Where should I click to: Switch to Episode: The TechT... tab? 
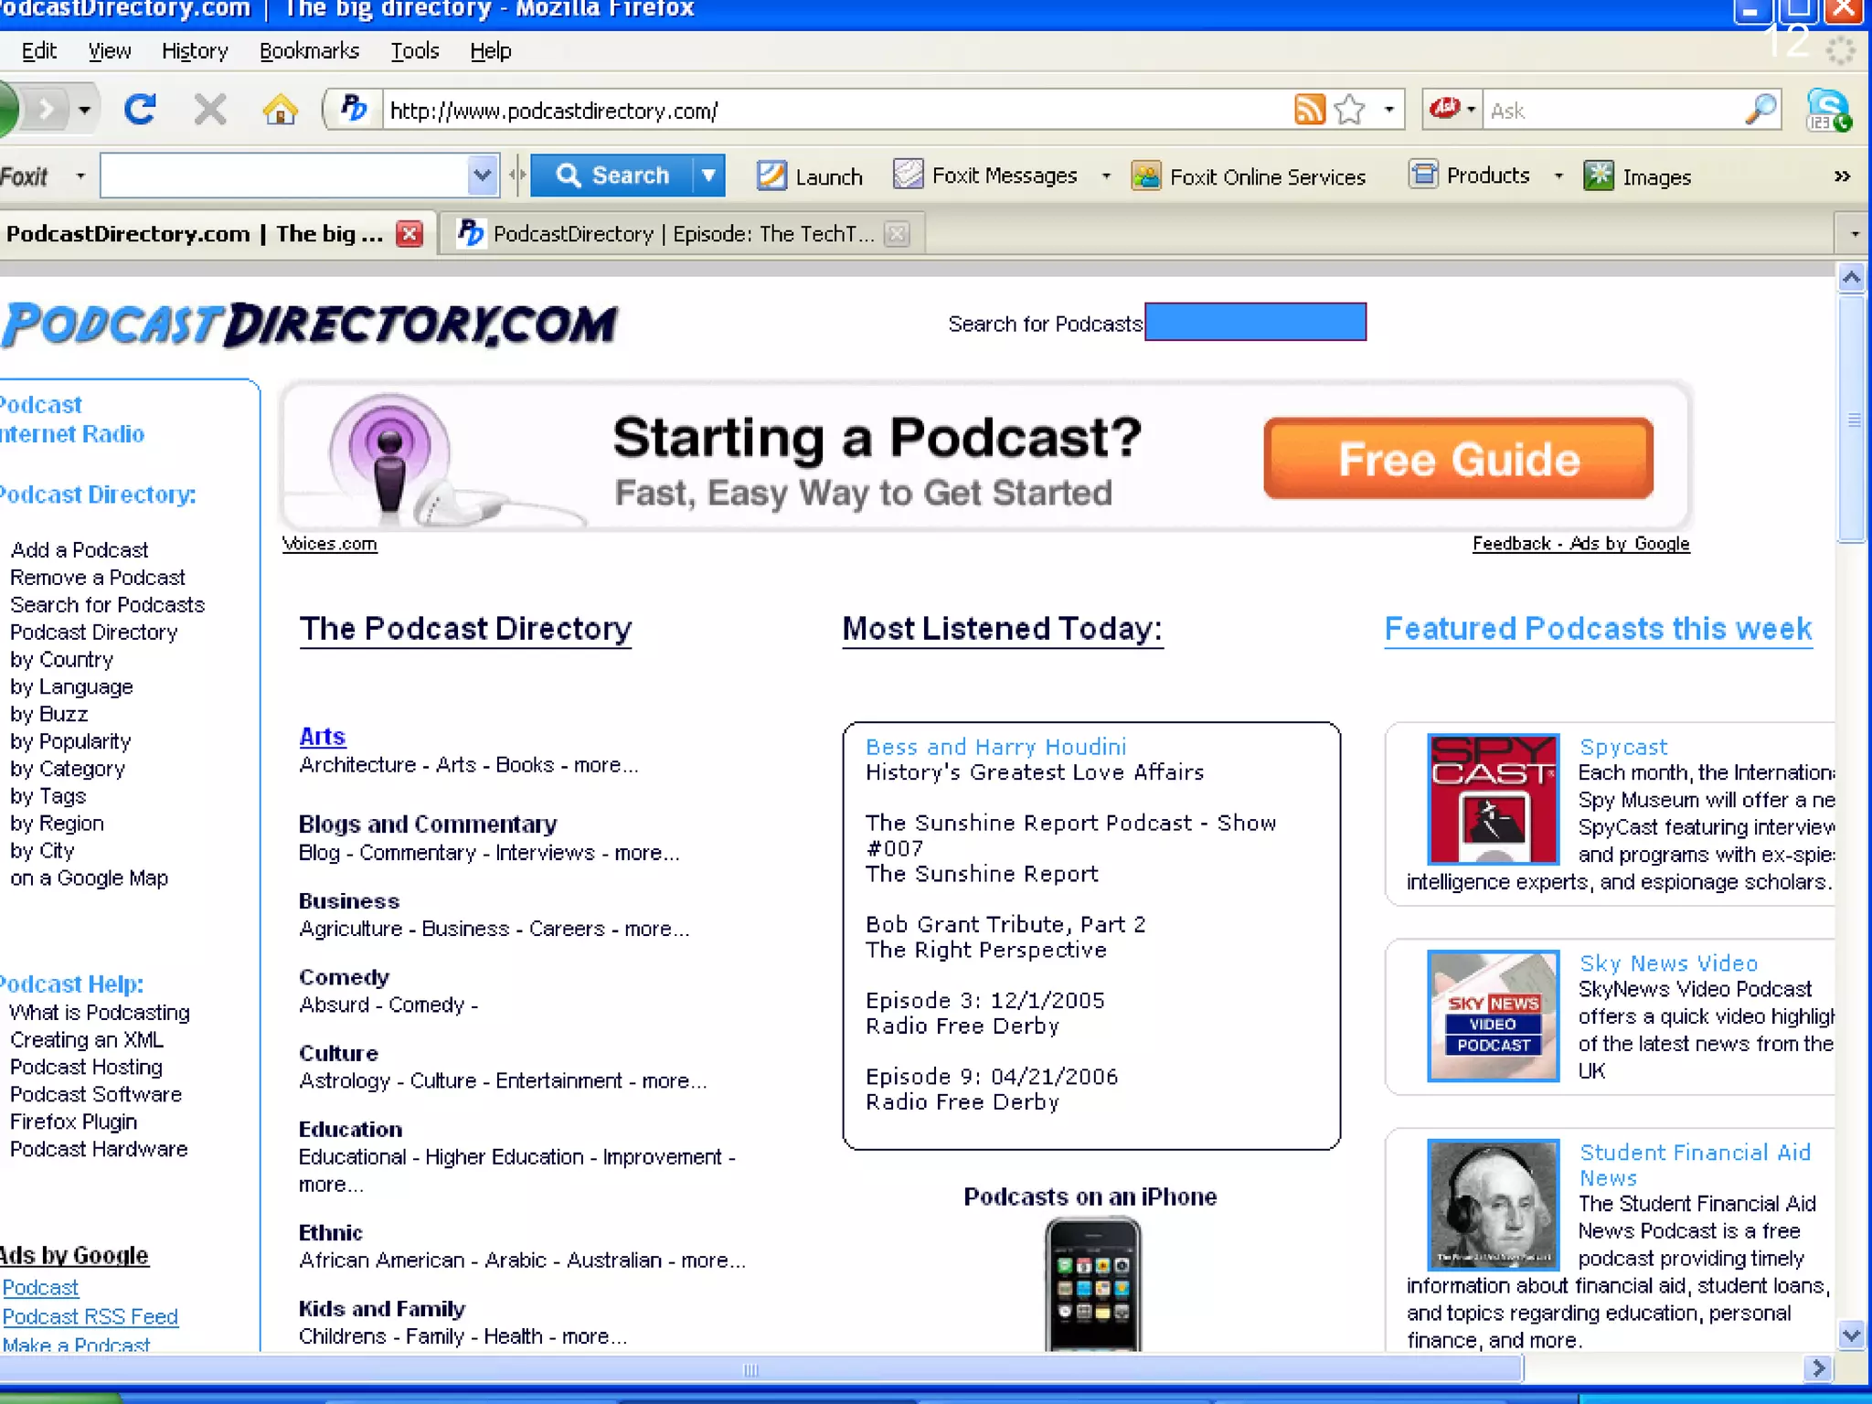point(681,234)
